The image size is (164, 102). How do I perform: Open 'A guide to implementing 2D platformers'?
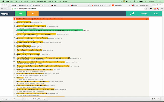click(33, 38)
